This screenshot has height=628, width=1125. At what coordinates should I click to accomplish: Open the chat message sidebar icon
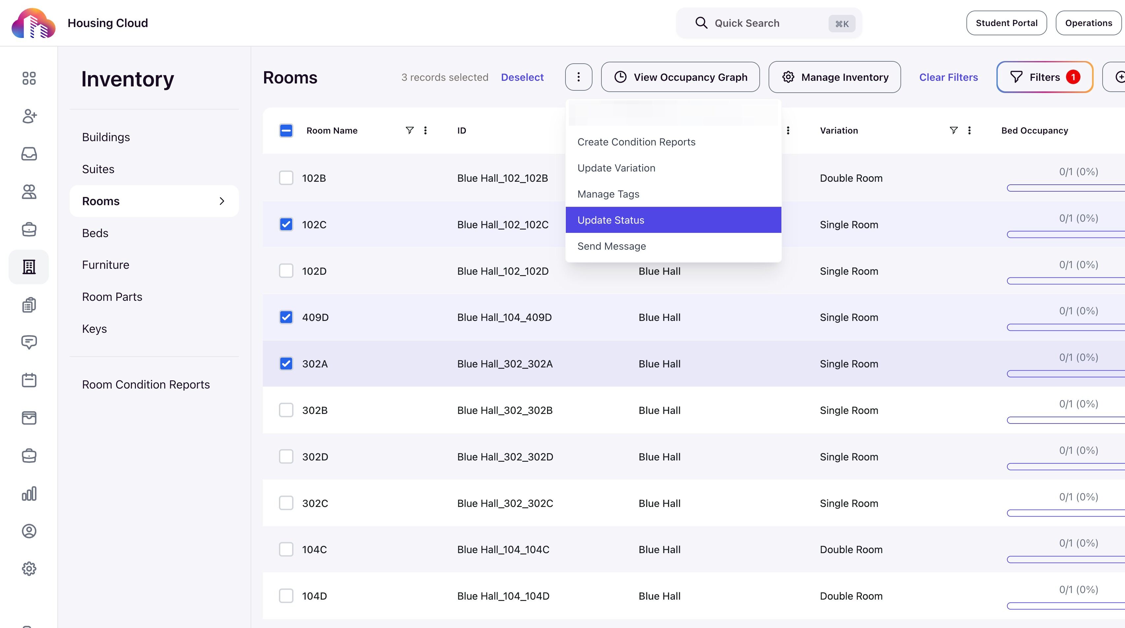point(29,342)
